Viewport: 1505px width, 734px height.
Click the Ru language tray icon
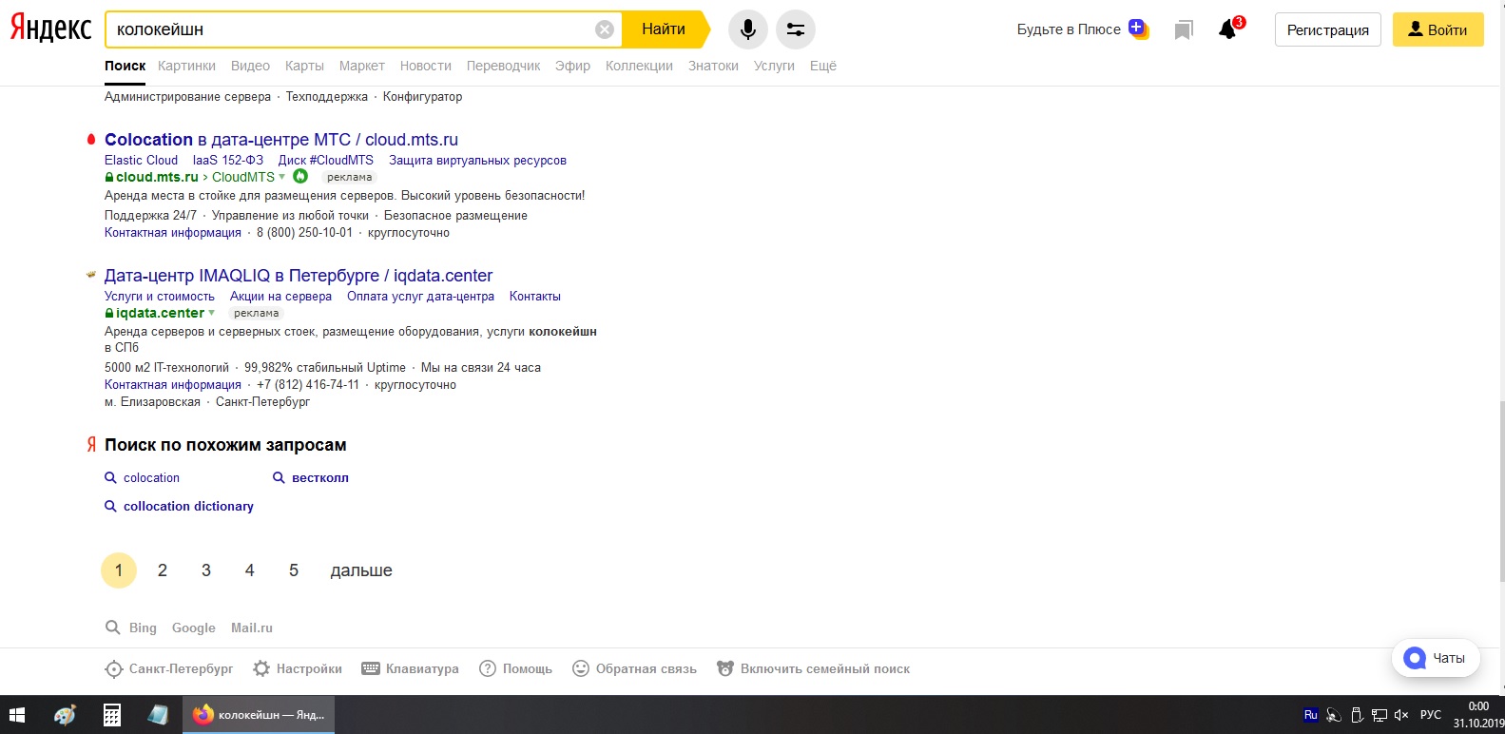[1311, 715]
